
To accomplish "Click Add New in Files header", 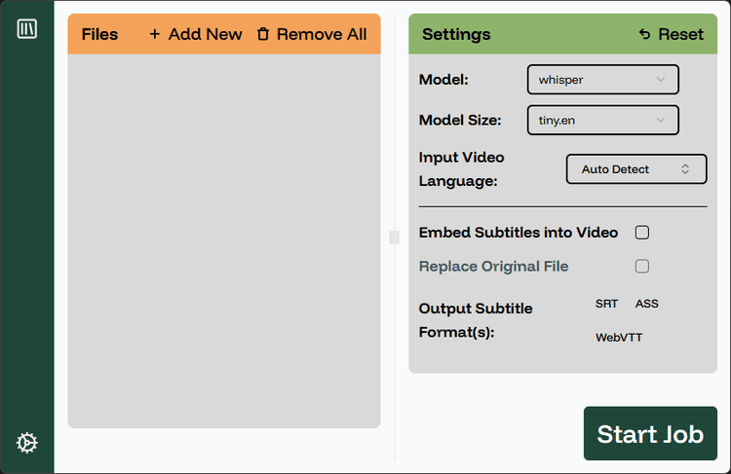I will pos(195,34).
